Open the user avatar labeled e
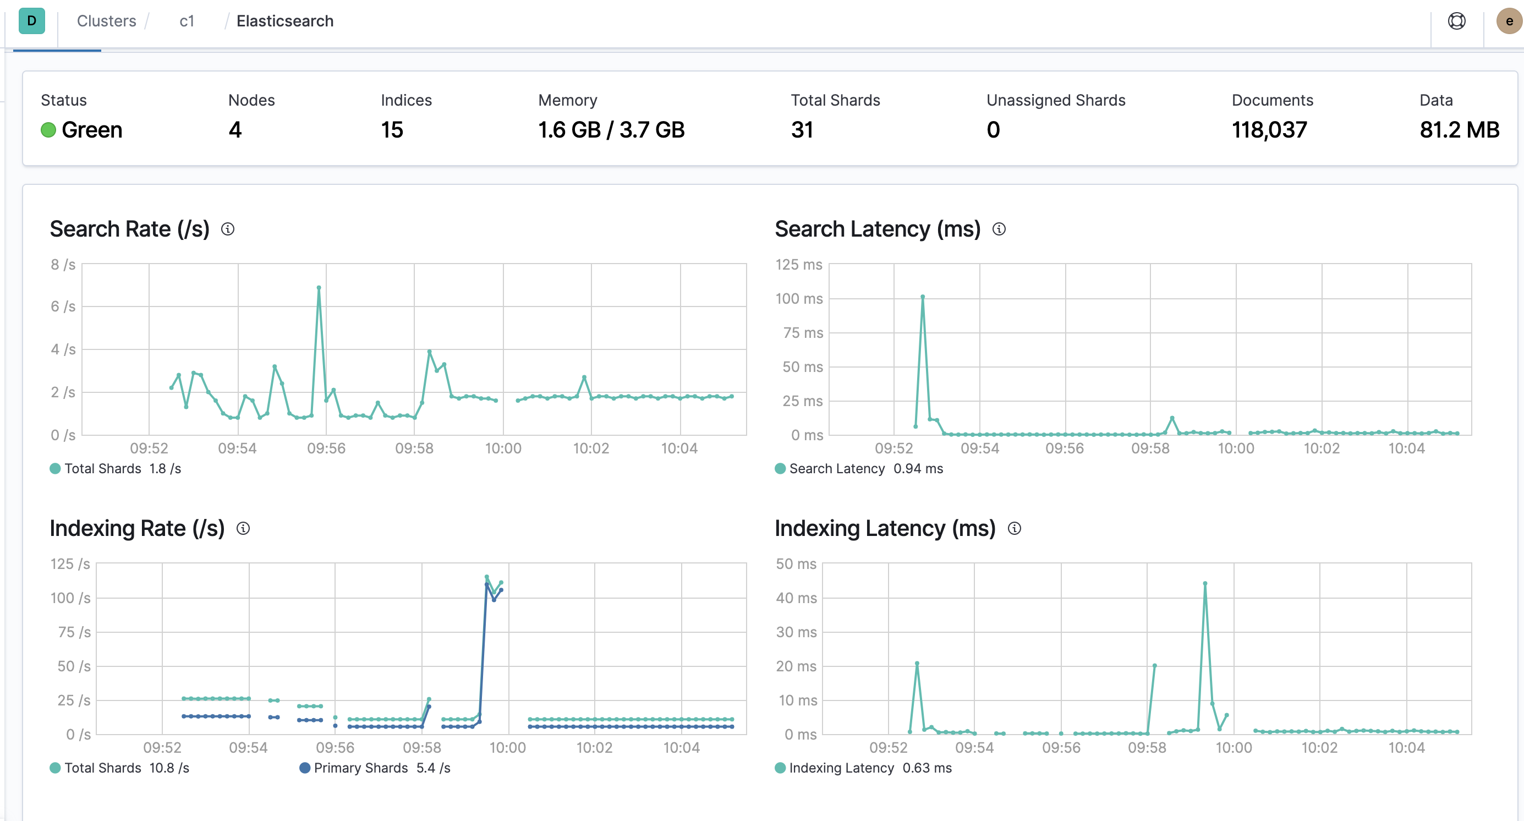Screen dimensions: 1524x821 (1509, 21)
